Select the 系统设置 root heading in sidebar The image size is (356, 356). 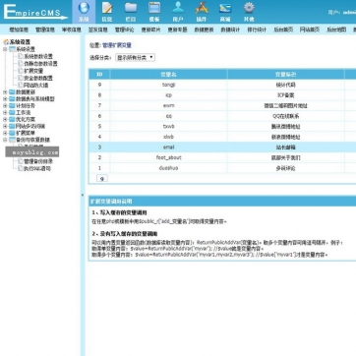[20, 42]
